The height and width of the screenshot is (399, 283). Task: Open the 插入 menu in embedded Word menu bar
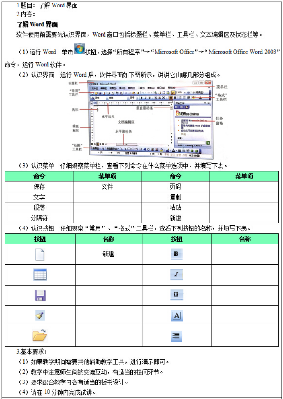[122, 88]
